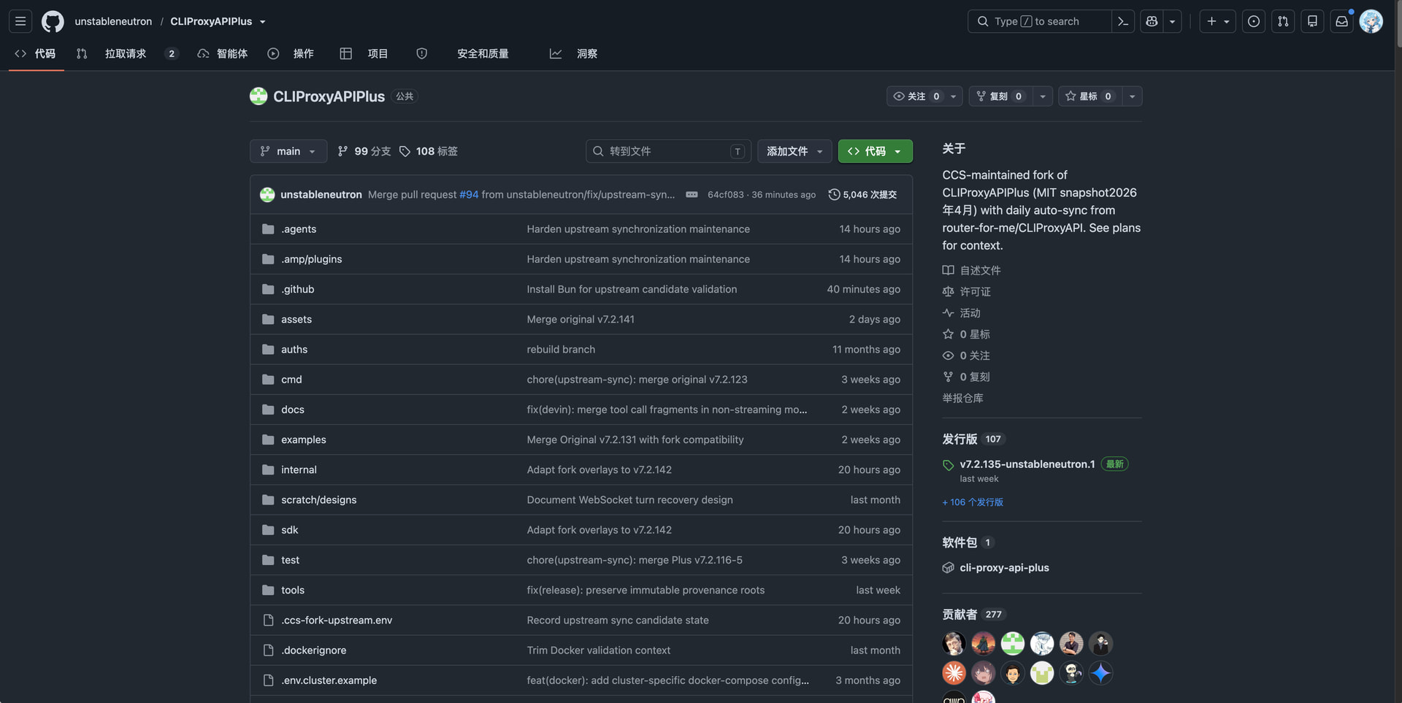Viewport: 1402px width, 703px height.
Task: Switch to the 操作 tab
Action: [291, 53]
